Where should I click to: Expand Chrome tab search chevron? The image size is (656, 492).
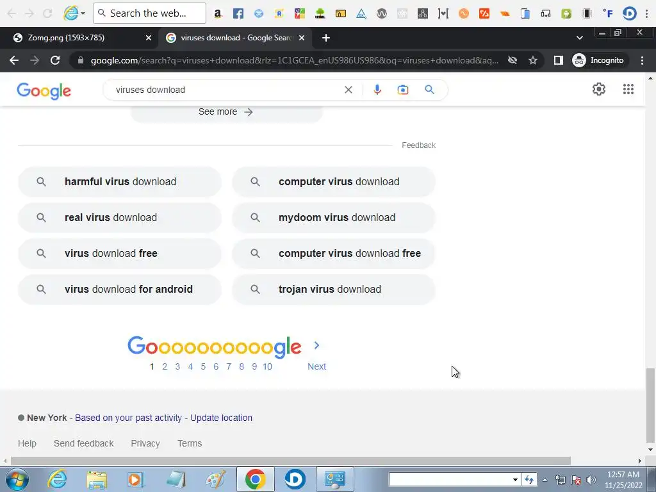[x=579, y=38]
